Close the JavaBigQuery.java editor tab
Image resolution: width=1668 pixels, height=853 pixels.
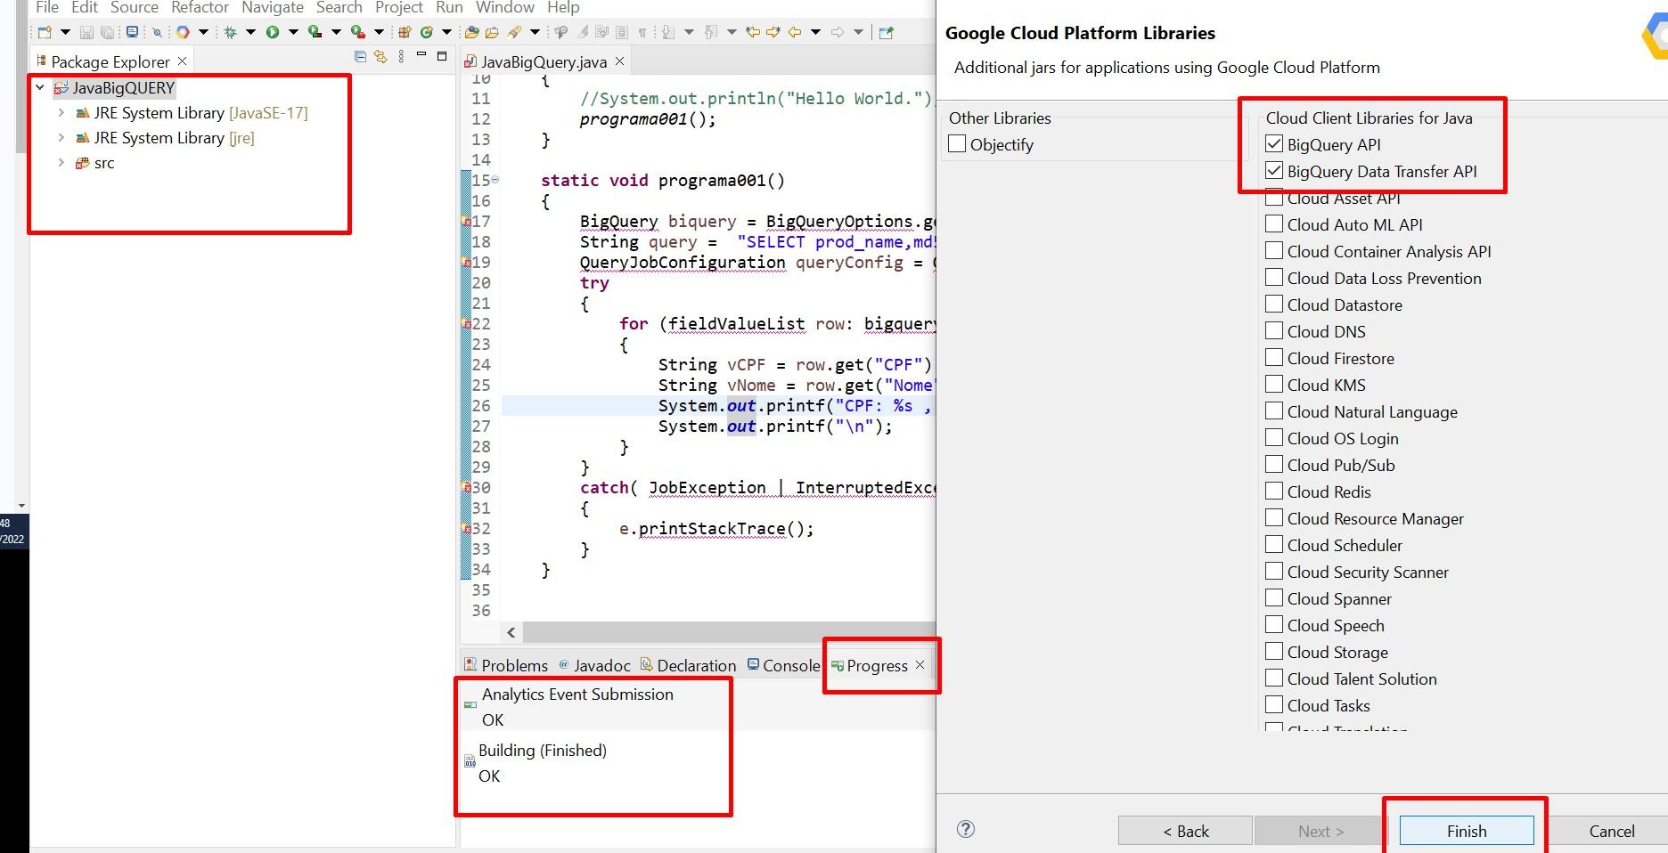tap(619, 61)
